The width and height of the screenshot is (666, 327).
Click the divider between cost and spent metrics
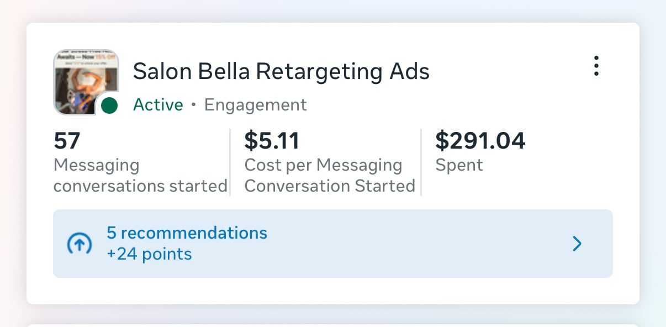(x=421, y=162)
